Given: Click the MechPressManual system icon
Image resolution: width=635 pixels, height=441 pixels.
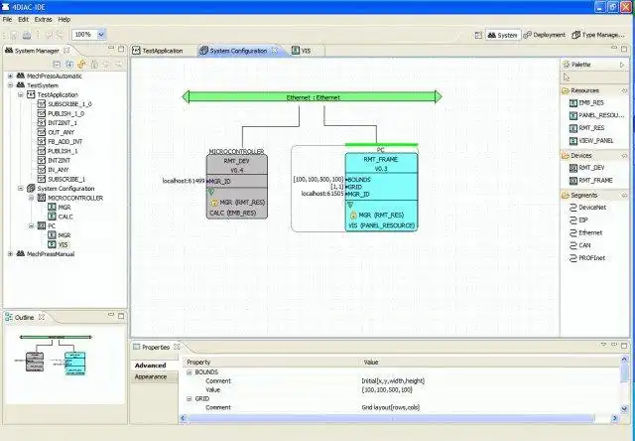Looking at the screenshot, I should tap(20, 254).
